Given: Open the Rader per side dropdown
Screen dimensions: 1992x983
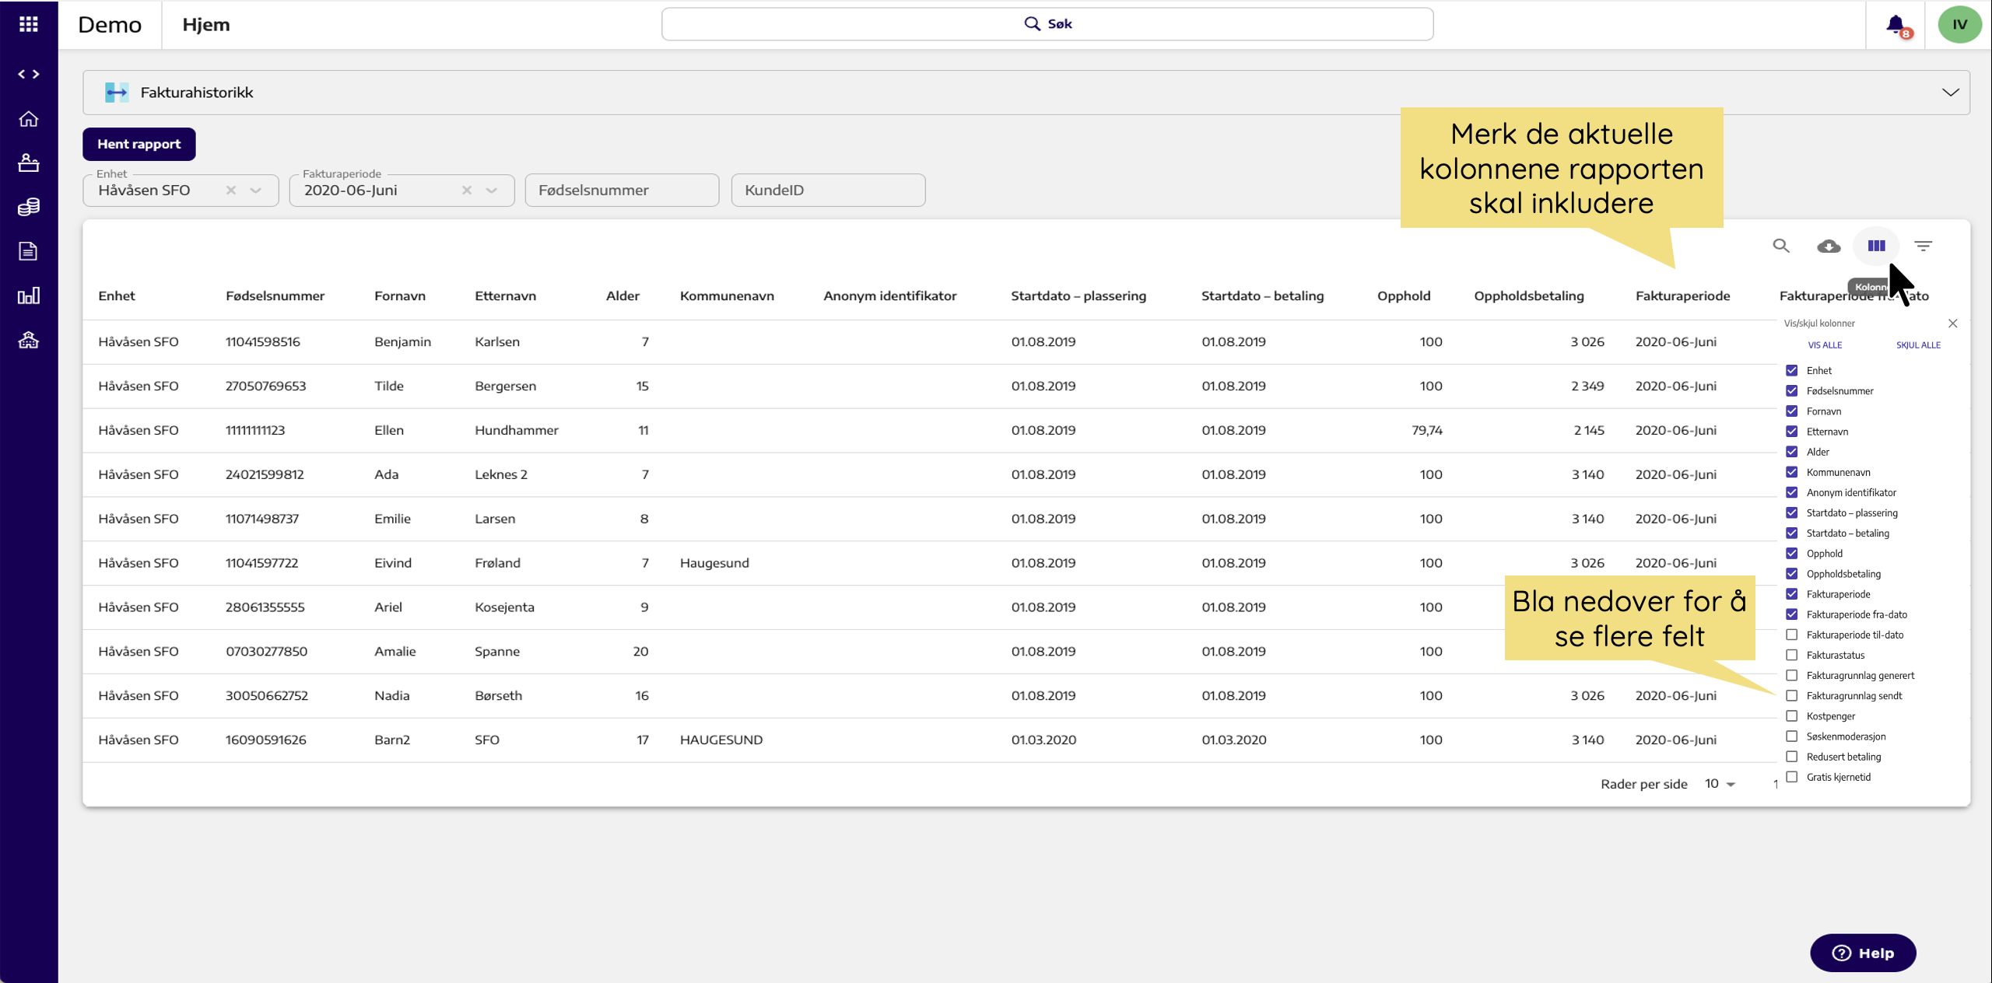Looking at the screenshot, I should pyautogui.click(x=1720, y=784).
